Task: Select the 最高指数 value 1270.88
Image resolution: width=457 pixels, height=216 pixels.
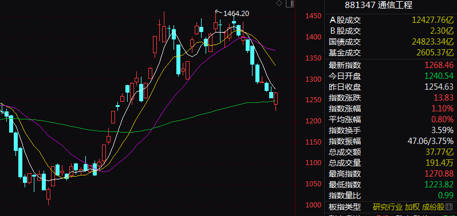Action: [x=439, y=174]
